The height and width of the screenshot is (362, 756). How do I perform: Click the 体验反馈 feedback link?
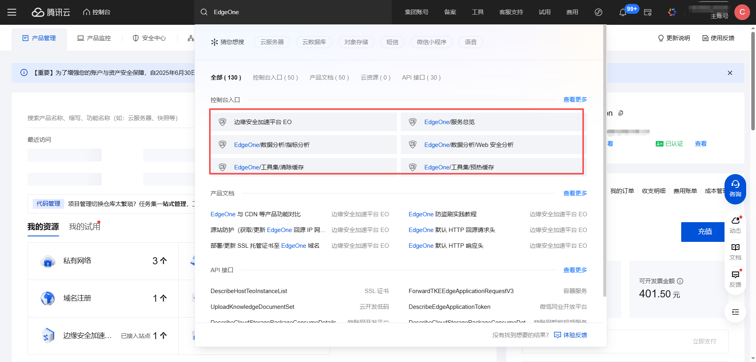point(571,335)
